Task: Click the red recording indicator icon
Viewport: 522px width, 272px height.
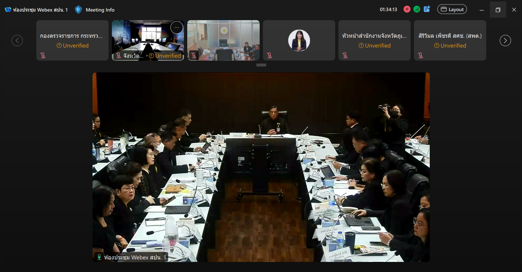Action: (407, 9)
